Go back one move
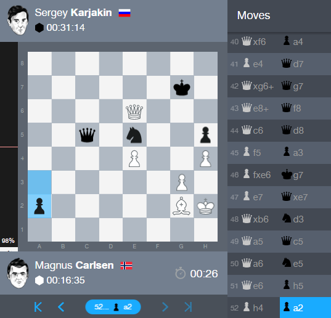Image resolution: width=331 pixels, height=318 pixels. click(x=61, y=307)
